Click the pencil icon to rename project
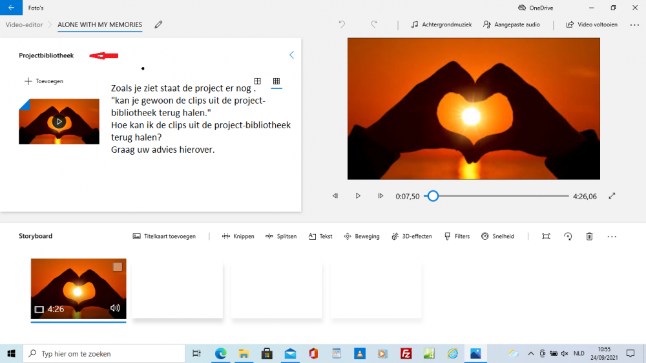Screen dimensions: 646x363 [x=158, y=25]
